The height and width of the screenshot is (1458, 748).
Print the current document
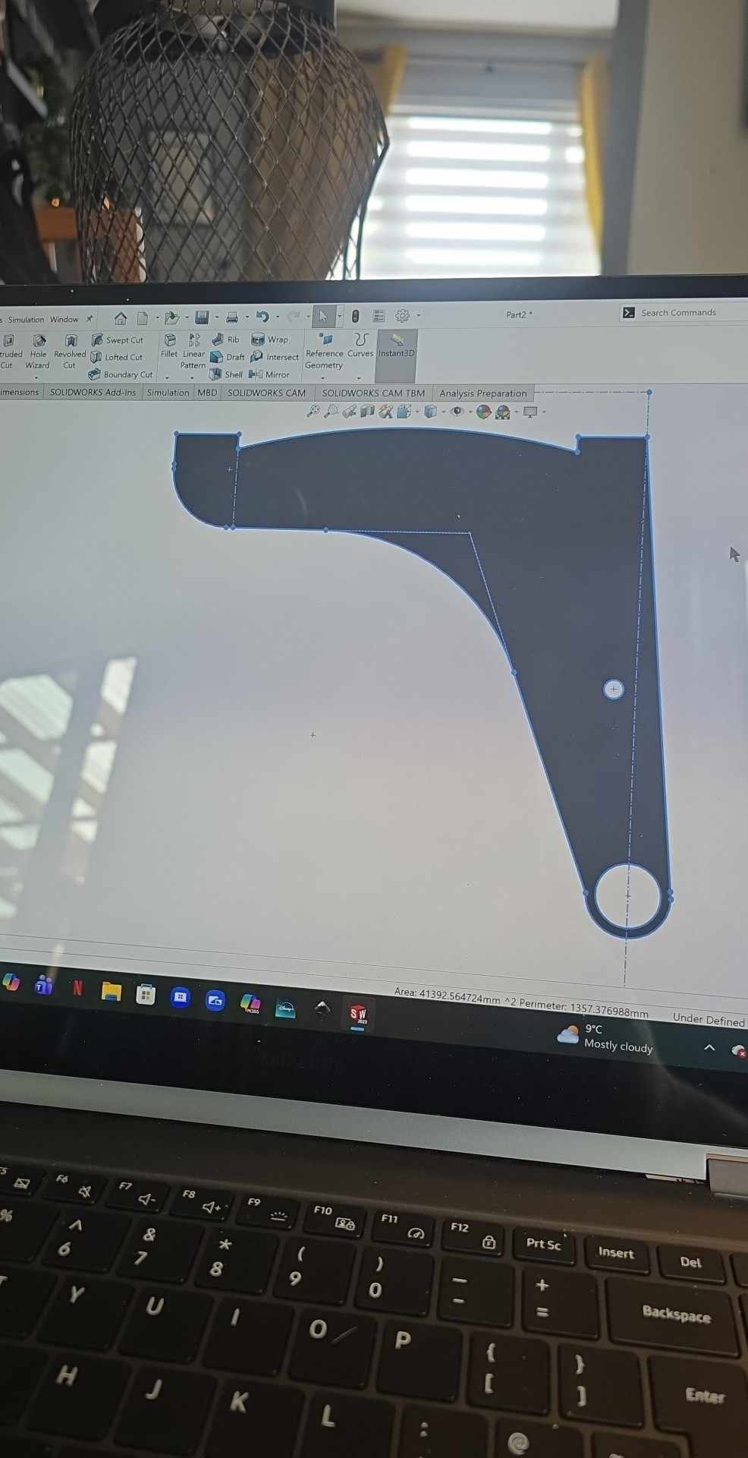coord(232,317)
